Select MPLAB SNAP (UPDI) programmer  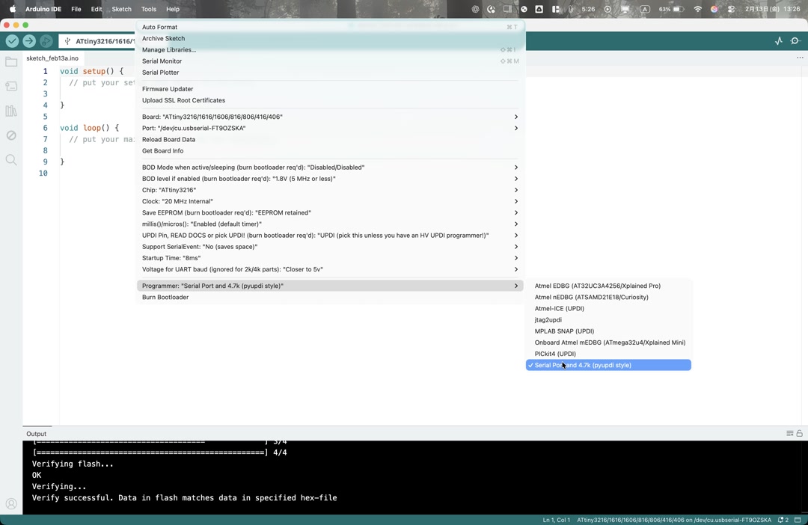[608, 331]
